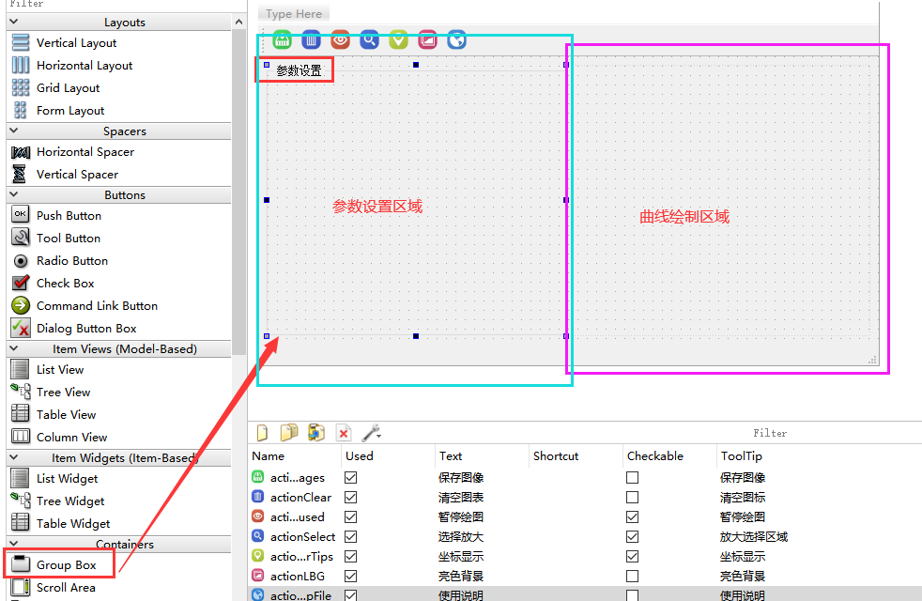Click the New Action icon in Action Editor
The width and height of the screenshot is (922, 601).
[261, 432]
